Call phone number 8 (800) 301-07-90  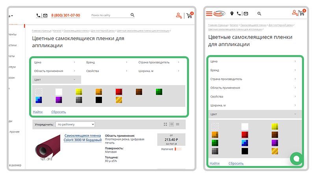65,15
